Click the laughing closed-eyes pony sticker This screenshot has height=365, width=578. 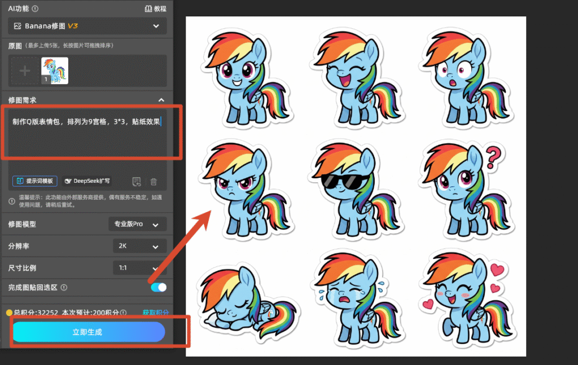point(357,78)
